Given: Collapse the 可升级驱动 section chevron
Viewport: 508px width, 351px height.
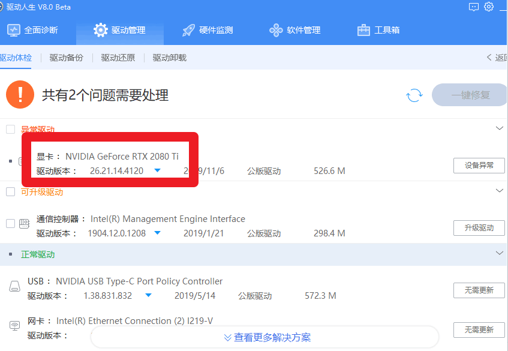Looking at the screenshot, I should tap(499, 190).
